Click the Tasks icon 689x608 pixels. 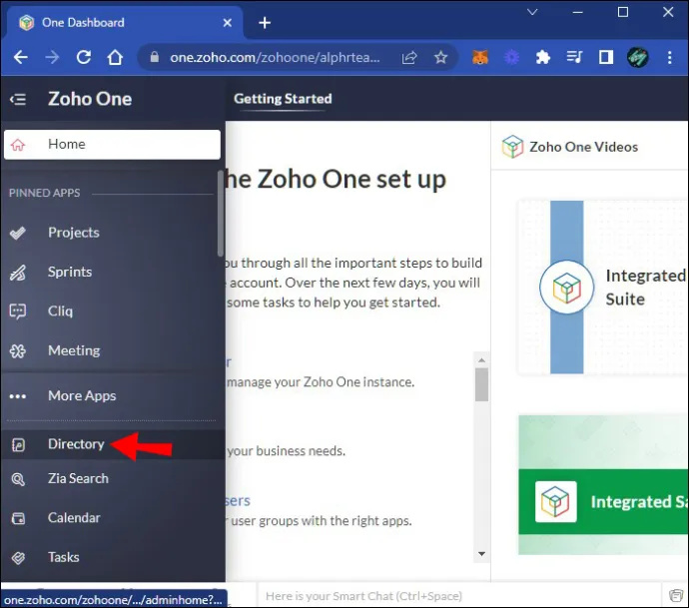(x=18, y=558)
